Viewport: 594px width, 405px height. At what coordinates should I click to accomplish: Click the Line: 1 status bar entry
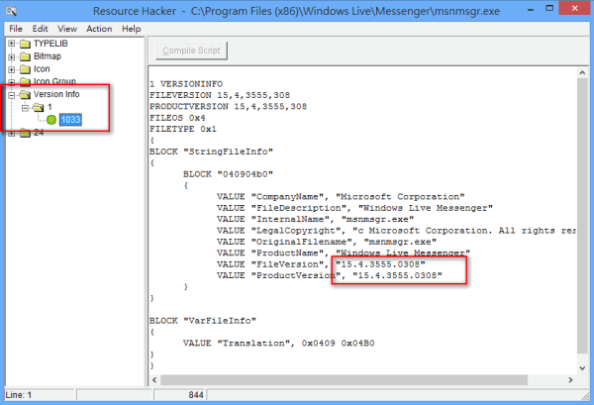[19, 395]
